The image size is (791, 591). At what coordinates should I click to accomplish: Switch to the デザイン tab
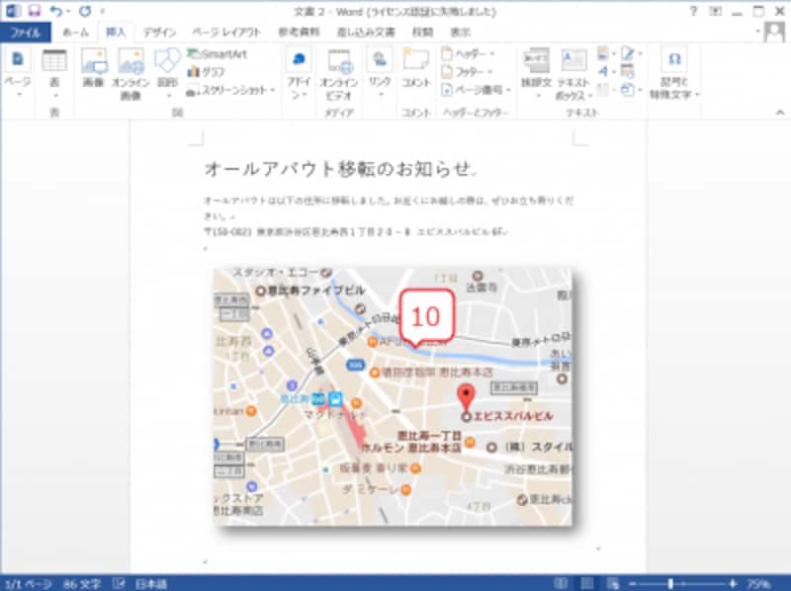pos(159,33)
